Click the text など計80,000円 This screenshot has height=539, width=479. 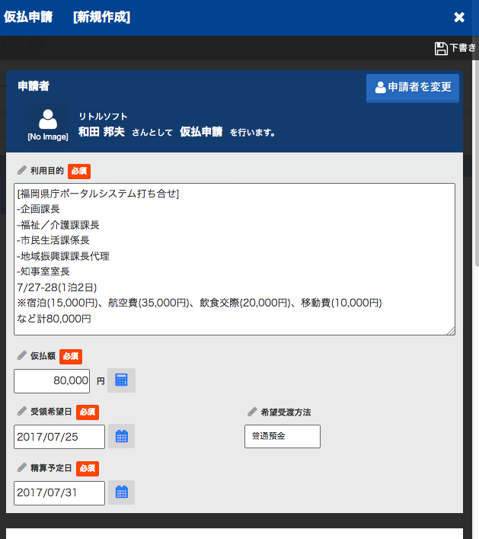click(x=54, y=319)
